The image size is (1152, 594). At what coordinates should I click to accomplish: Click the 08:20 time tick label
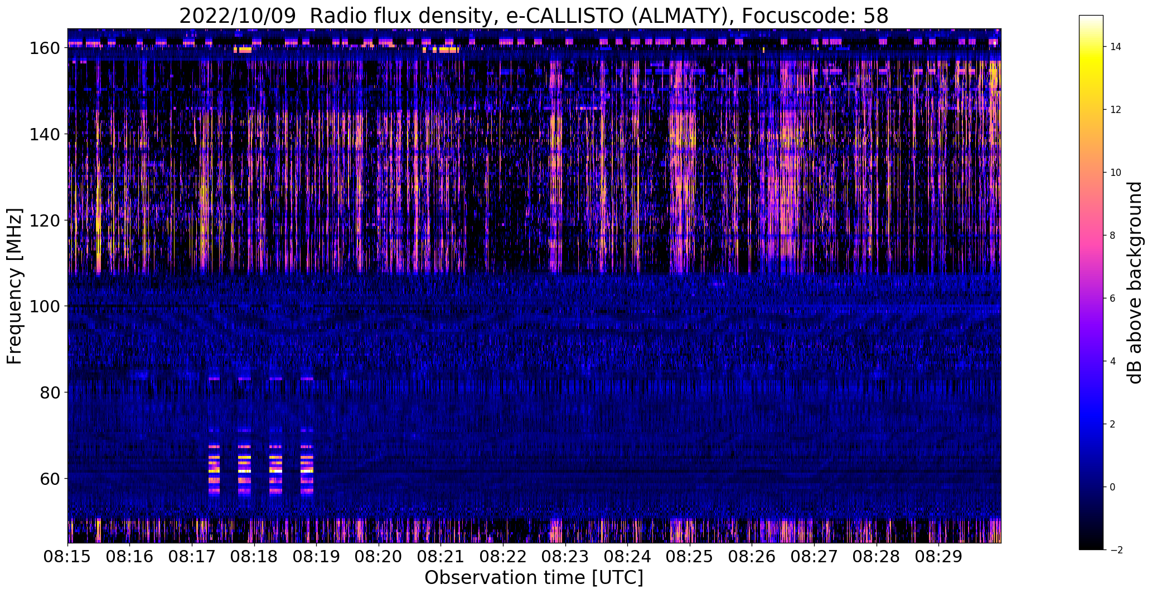(379, 557)
